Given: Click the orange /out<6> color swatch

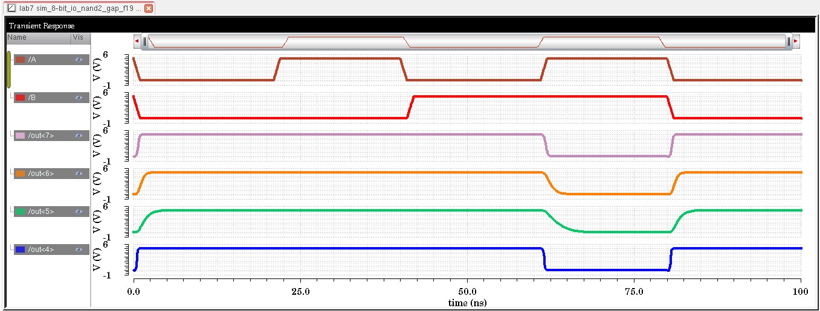Looking at the screenshot, I should tap(20, 174).
